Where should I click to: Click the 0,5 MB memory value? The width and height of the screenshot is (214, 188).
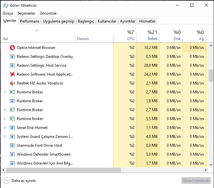[152, 57]
